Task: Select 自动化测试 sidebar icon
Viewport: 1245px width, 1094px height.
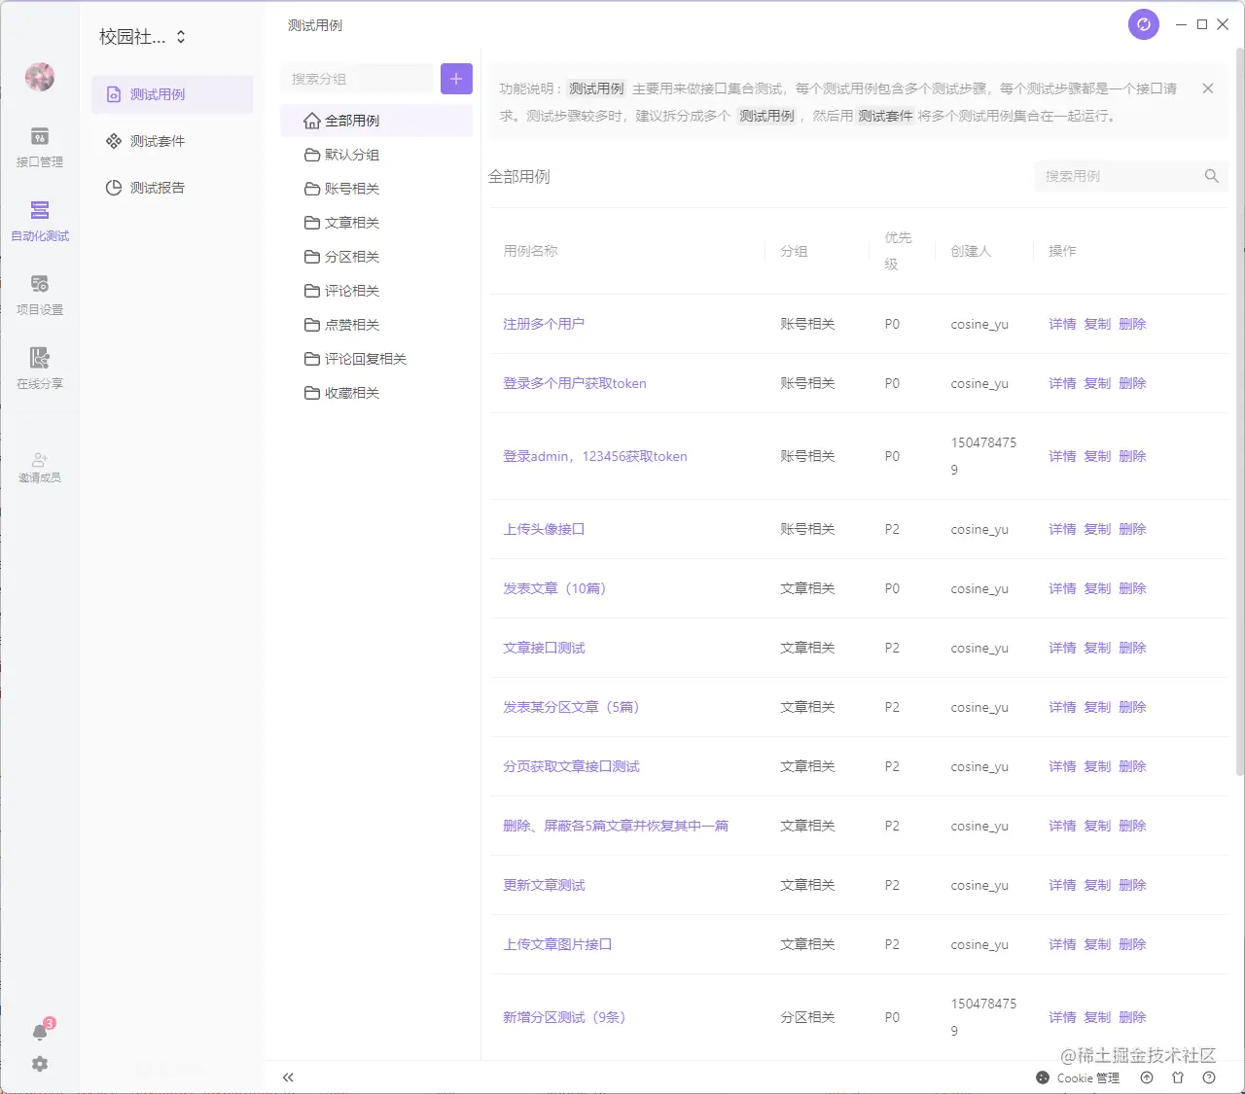Action: pyautogui.click(x=40, y=221)
